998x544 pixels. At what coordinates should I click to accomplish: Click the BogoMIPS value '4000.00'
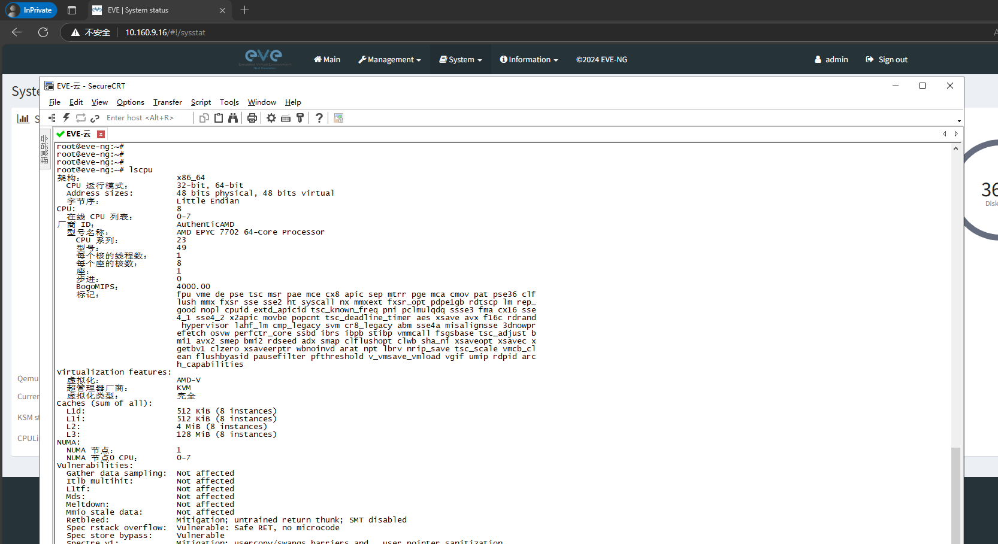click(x=193, y=287)
